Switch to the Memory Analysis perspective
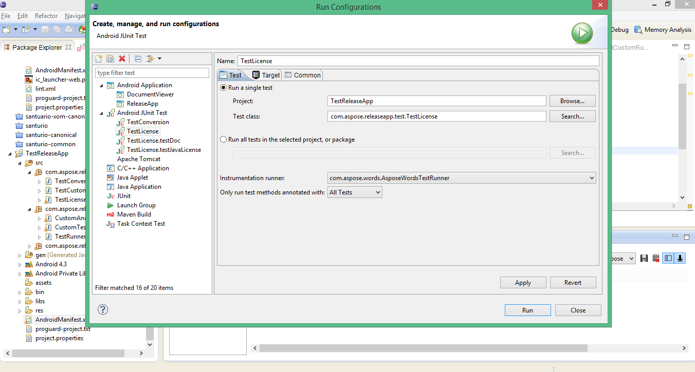Viewport: 695px width, 372px height. click(x=663, y=29)
